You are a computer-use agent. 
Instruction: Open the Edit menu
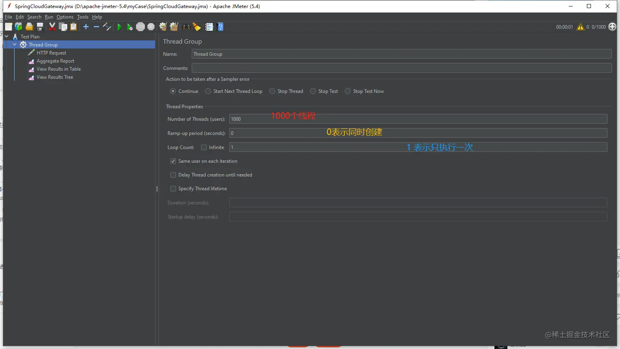(x=20, y=17)
